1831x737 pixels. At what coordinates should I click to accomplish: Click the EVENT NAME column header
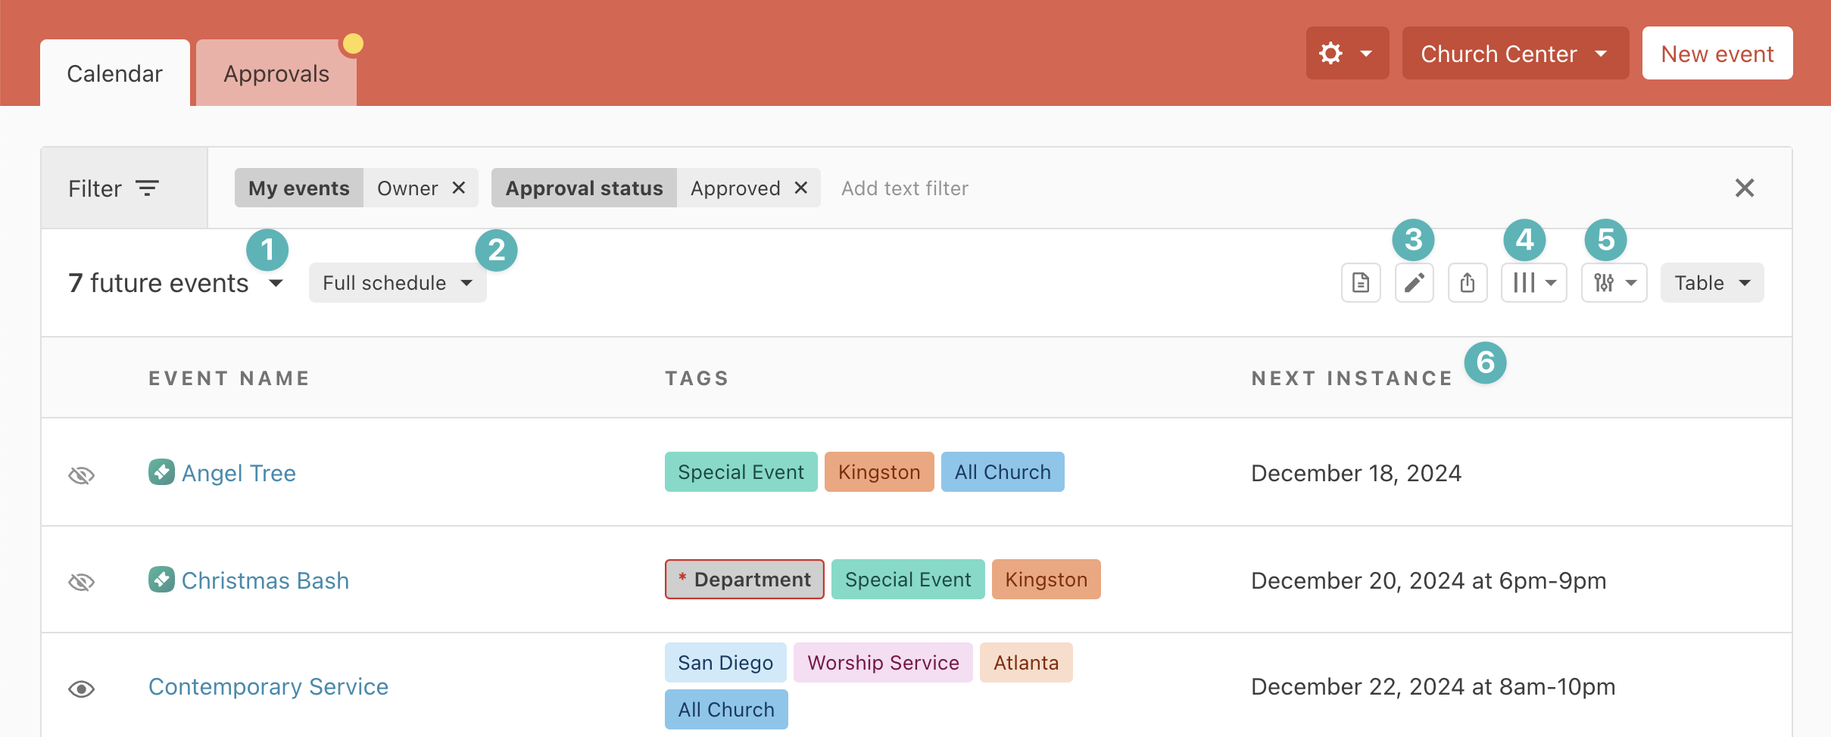point(229,378)
